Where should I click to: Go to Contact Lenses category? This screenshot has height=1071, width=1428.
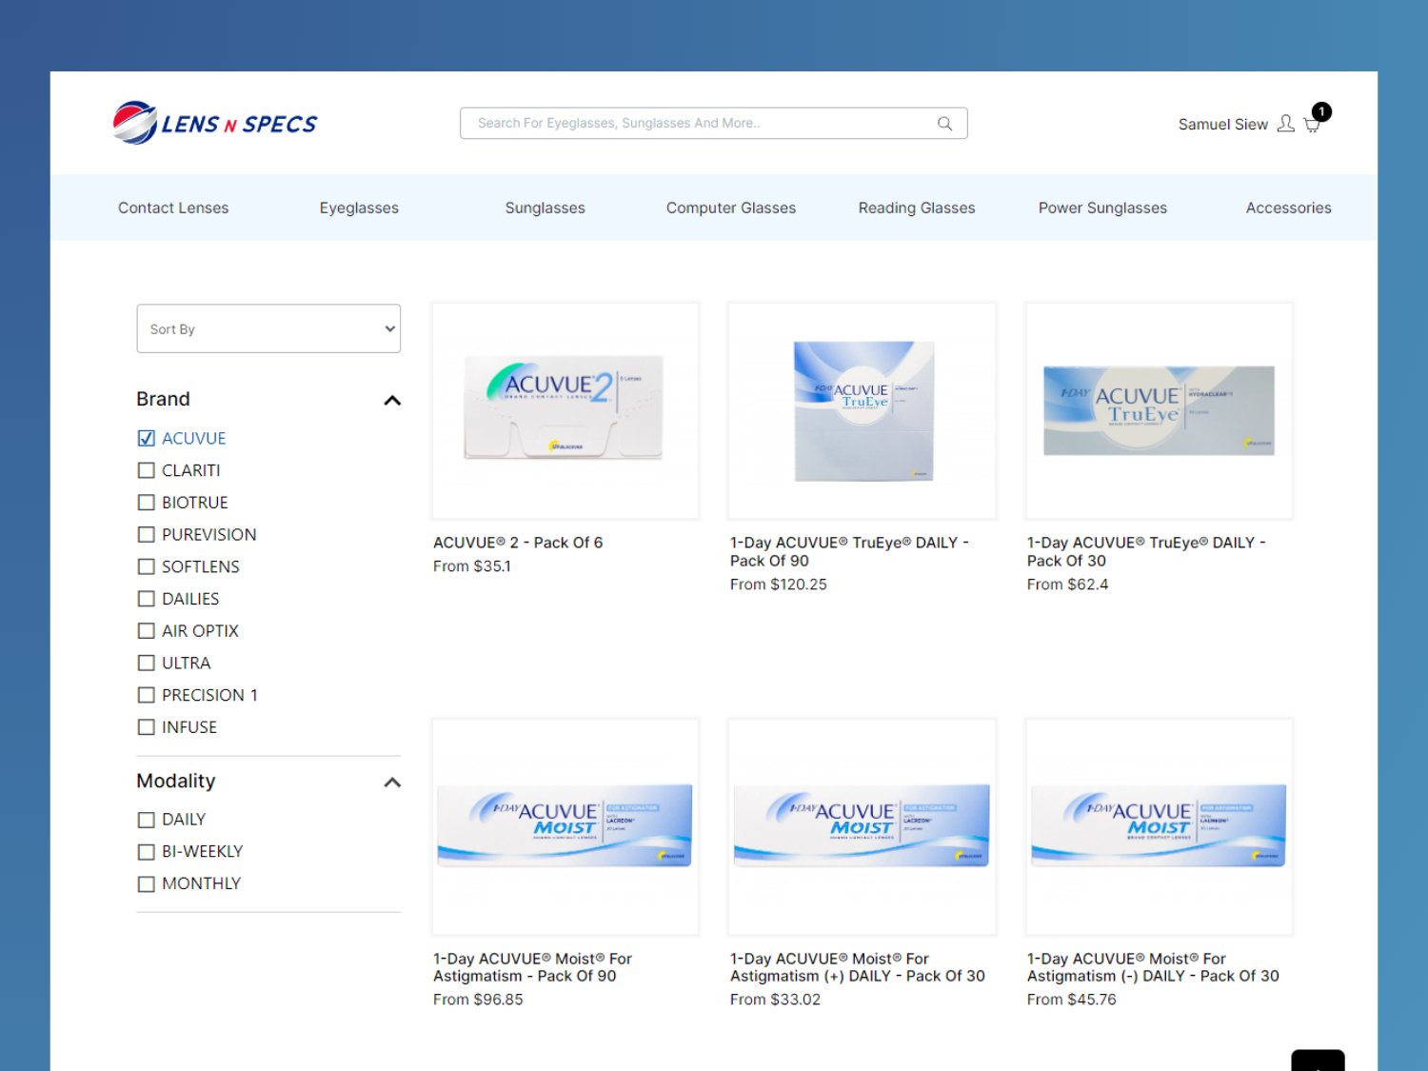173,208
